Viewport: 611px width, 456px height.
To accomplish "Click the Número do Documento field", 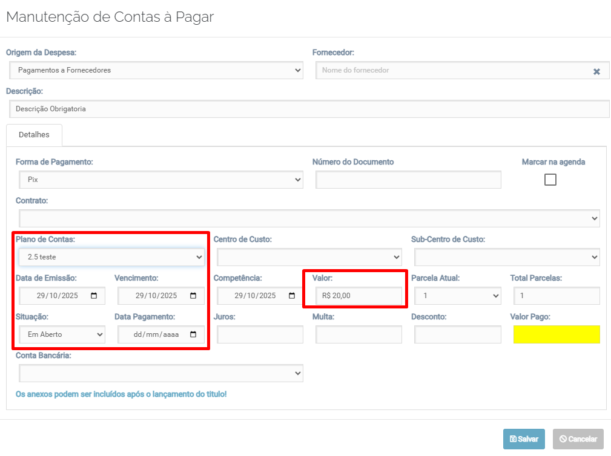I will (408, 180).
